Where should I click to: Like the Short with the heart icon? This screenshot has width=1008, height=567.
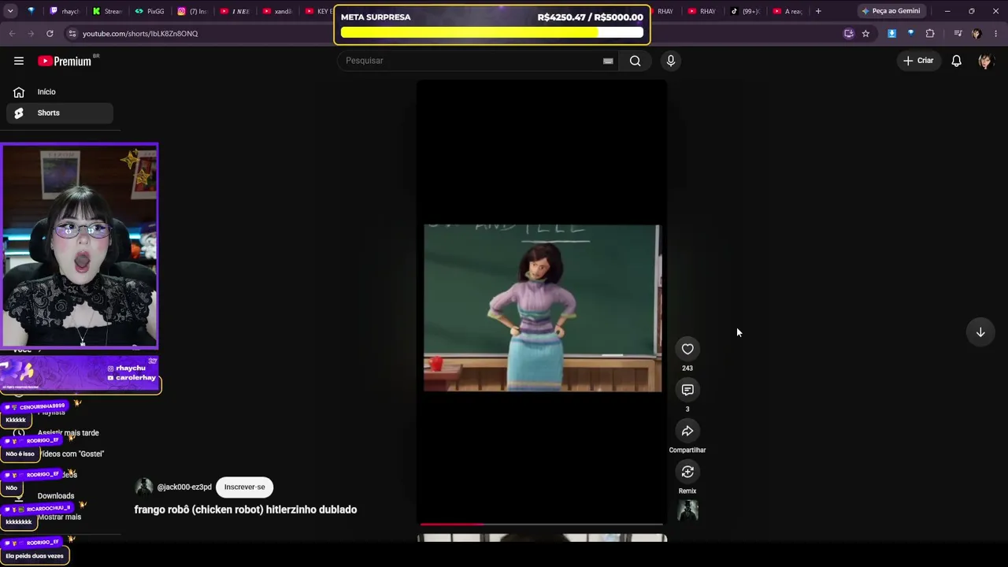(x=687, y=349)
